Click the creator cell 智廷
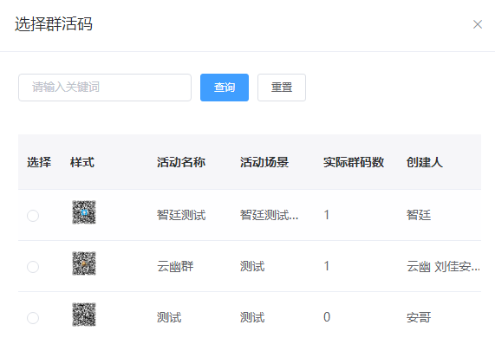 pos(419,215)
